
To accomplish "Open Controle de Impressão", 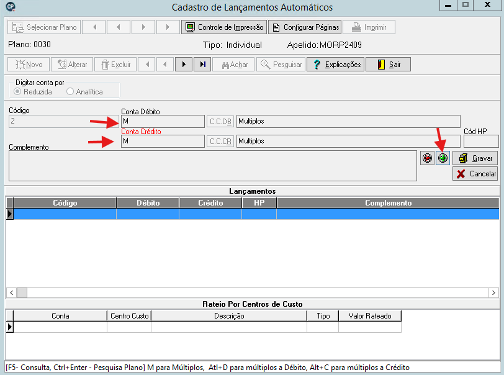I will click(224, 27).
